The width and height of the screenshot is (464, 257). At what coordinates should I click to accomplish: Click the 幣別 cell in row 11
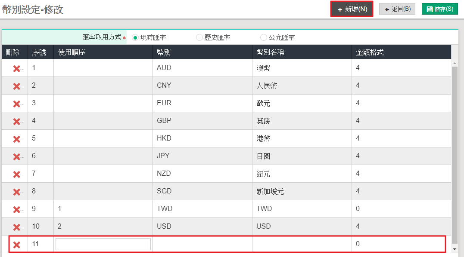202,244
